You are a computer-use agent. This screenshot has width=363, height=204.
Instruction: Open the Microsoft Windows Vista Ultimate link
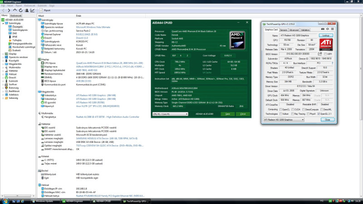(93, 27)
